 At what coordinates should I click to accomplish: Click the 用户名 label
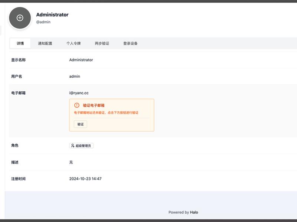pyautogui.click(x=16, y=77)
